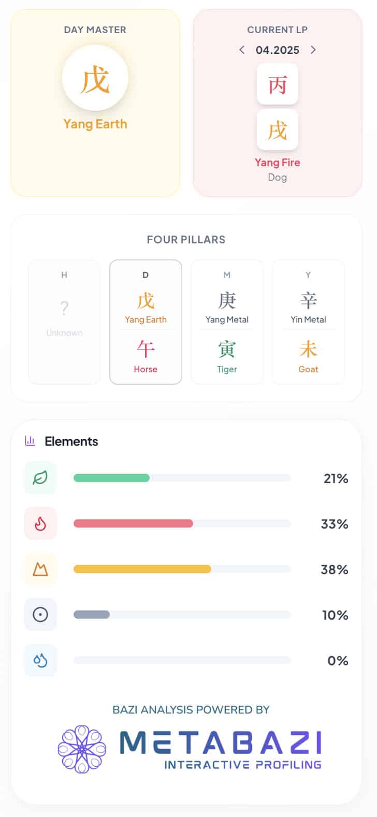Click the Yang Fire stem tile
This screenshot has height=817, width=377.
[x=278, y=84]
